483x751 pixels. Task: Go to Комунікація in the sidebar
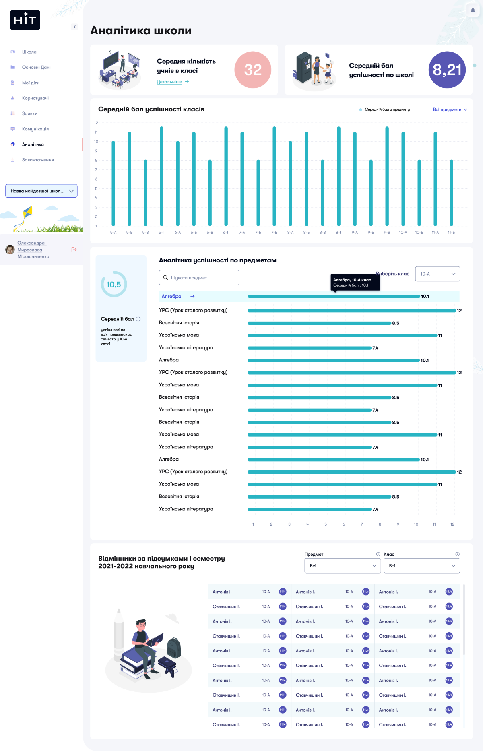pyautogui.click(x=35, y=129)
